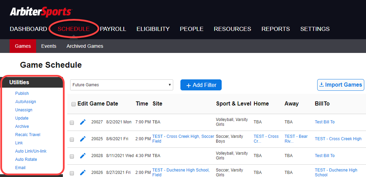Click the BillTo column header

(322, 104)
